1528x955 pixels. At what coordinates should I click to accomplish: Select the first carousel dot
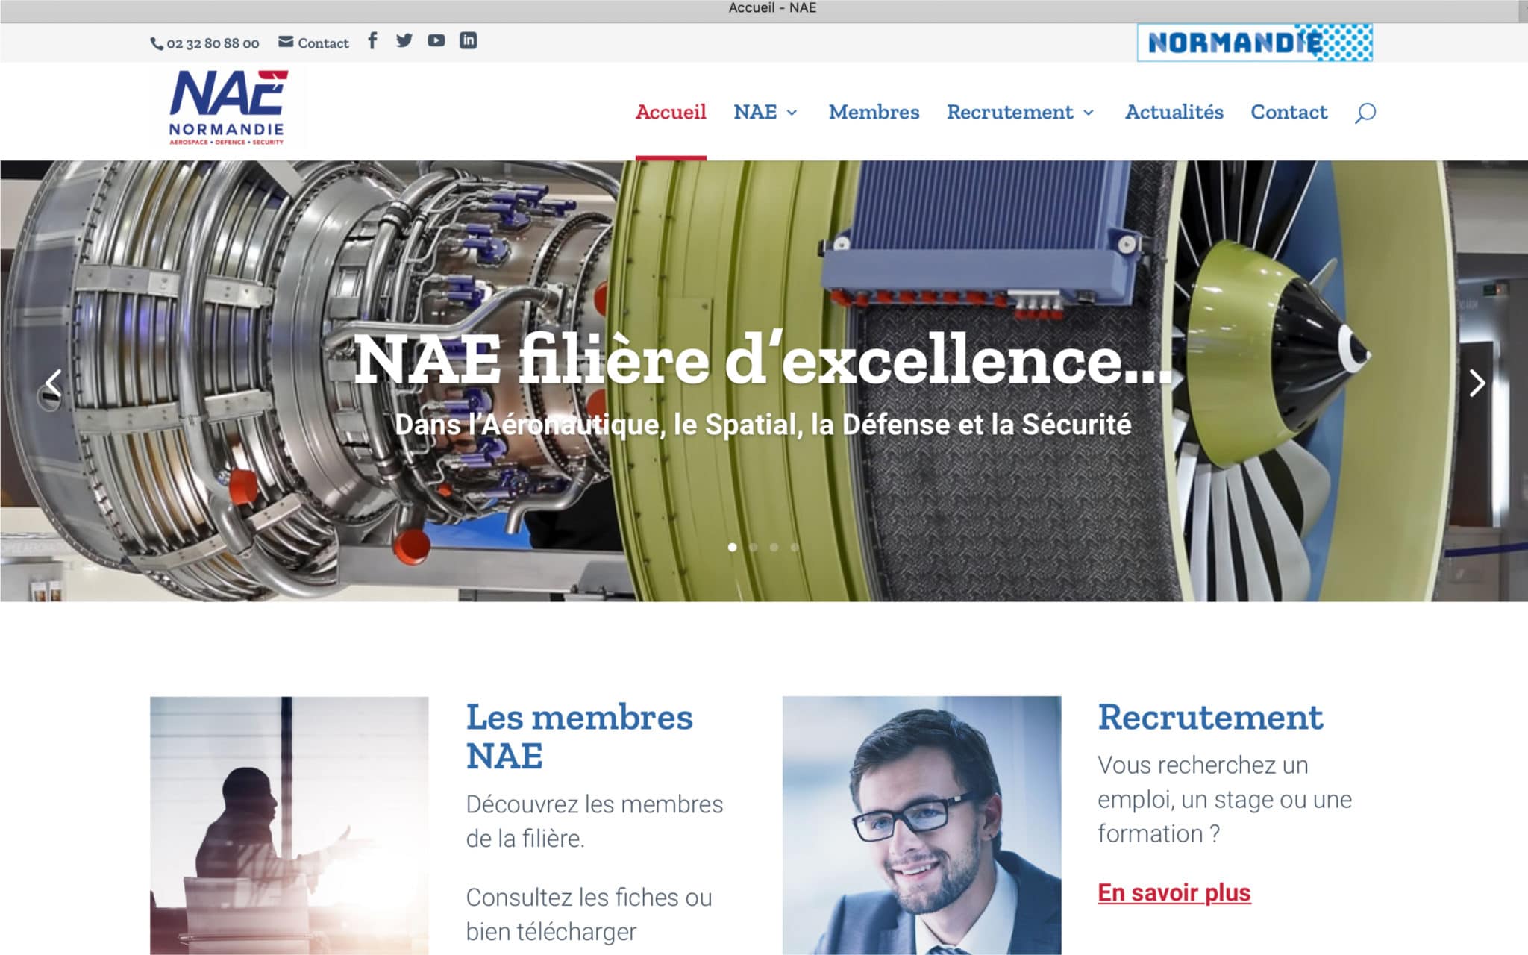tap(733, 547)
